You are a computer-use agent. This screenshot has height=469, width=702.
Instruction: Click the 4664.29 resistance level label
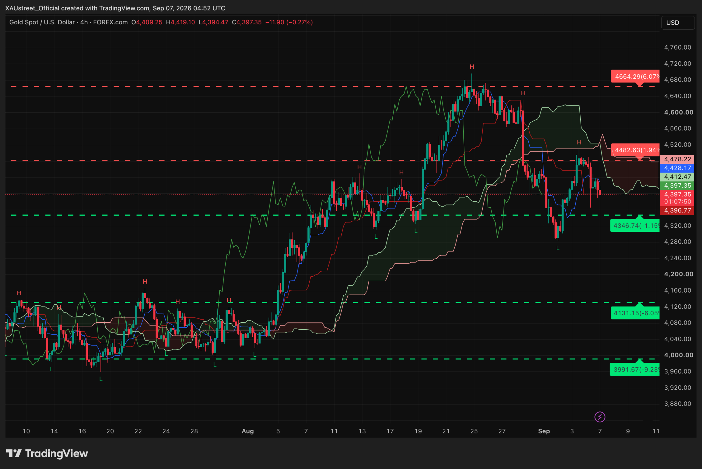[635, 76]
